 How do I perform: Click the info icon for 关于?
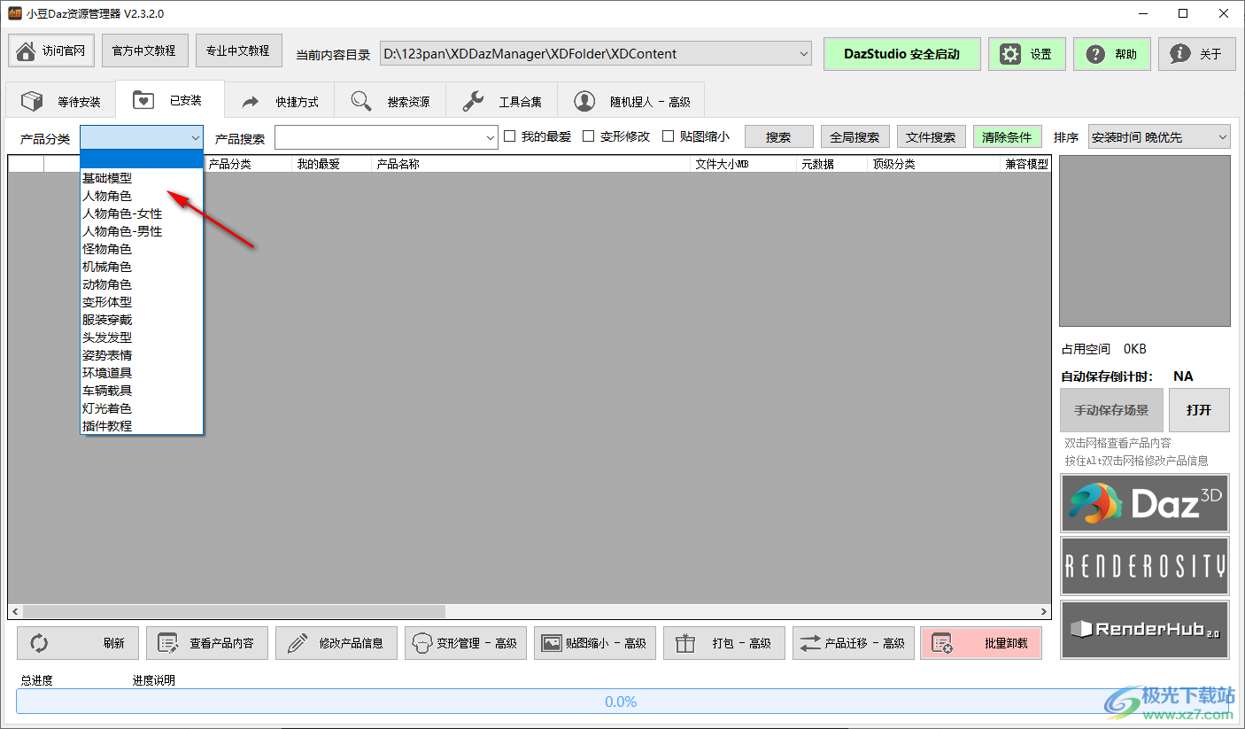pyautogui.click(x=1180, y=54)
